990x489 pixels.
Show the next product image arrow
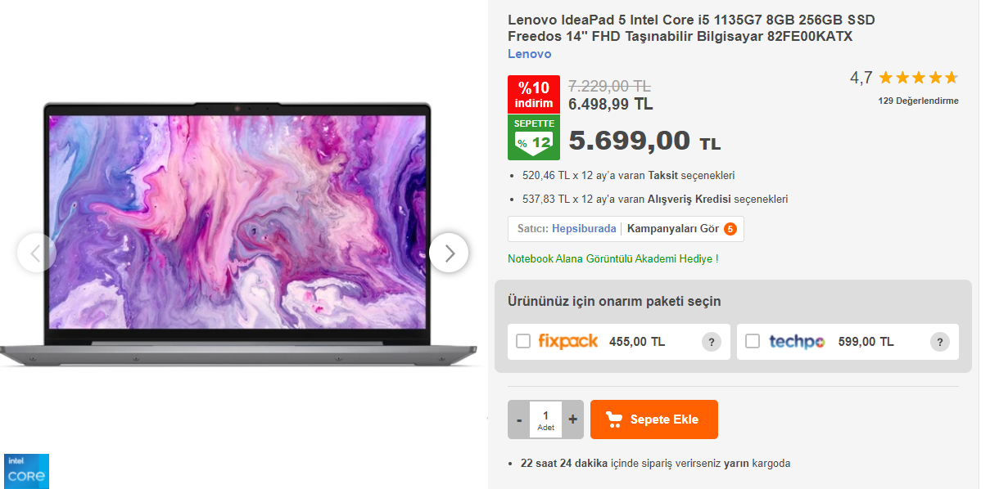(449, 253)
